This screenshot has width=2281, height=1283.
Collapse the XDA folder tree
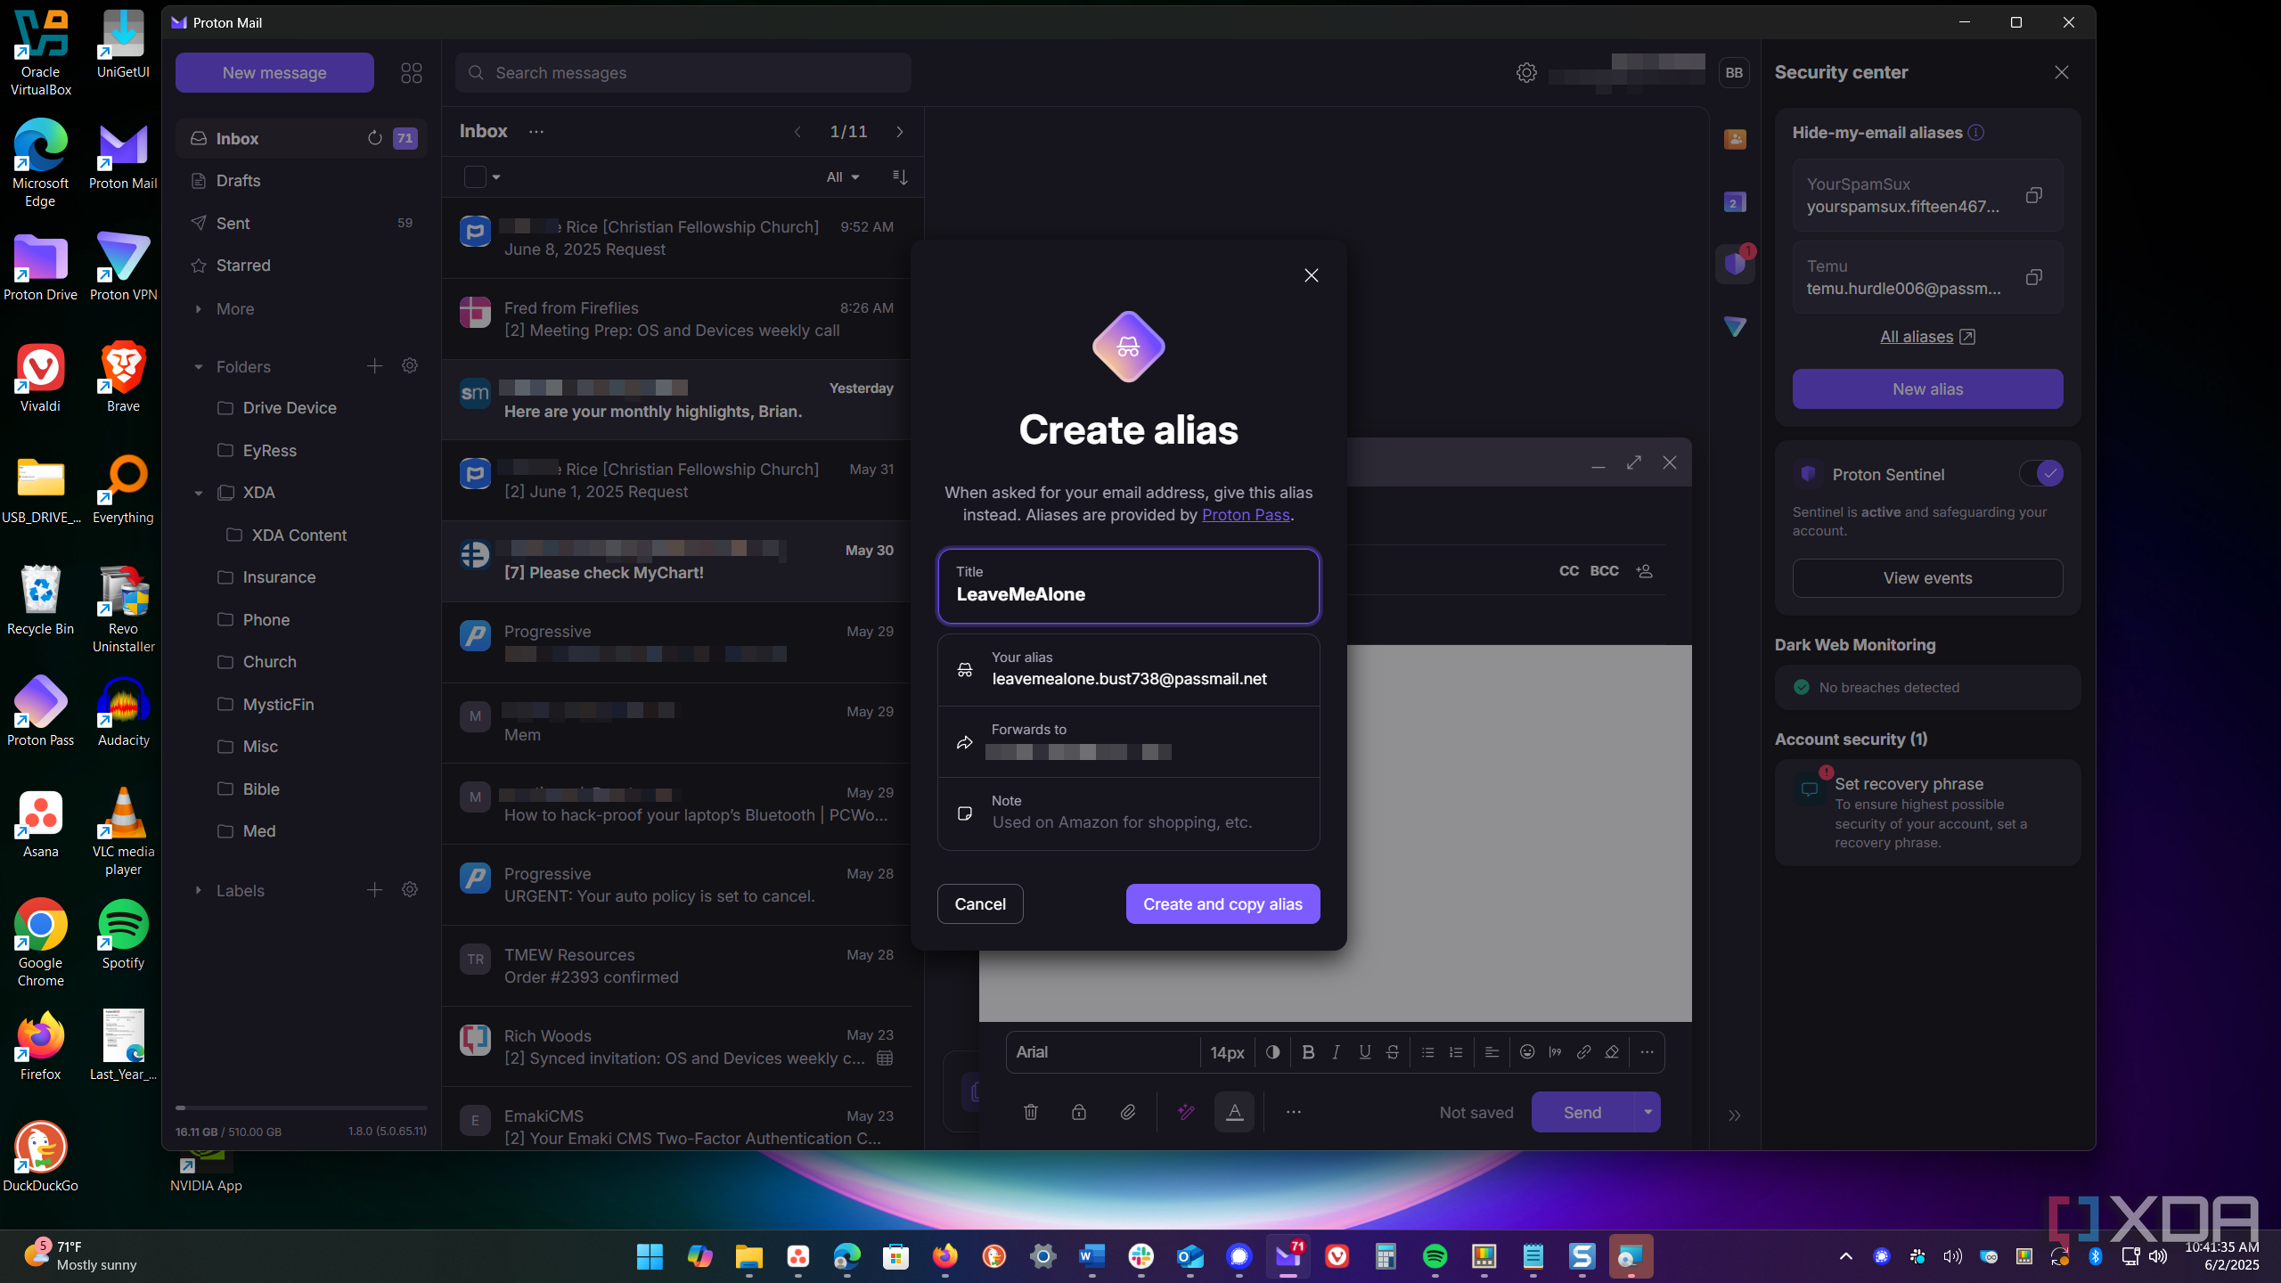[198, 493]
